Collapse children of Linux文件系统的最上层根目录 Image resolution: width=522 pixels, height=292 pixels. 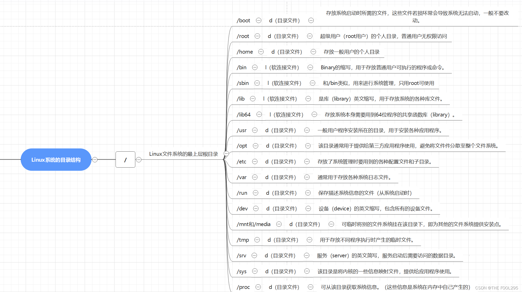226,153
